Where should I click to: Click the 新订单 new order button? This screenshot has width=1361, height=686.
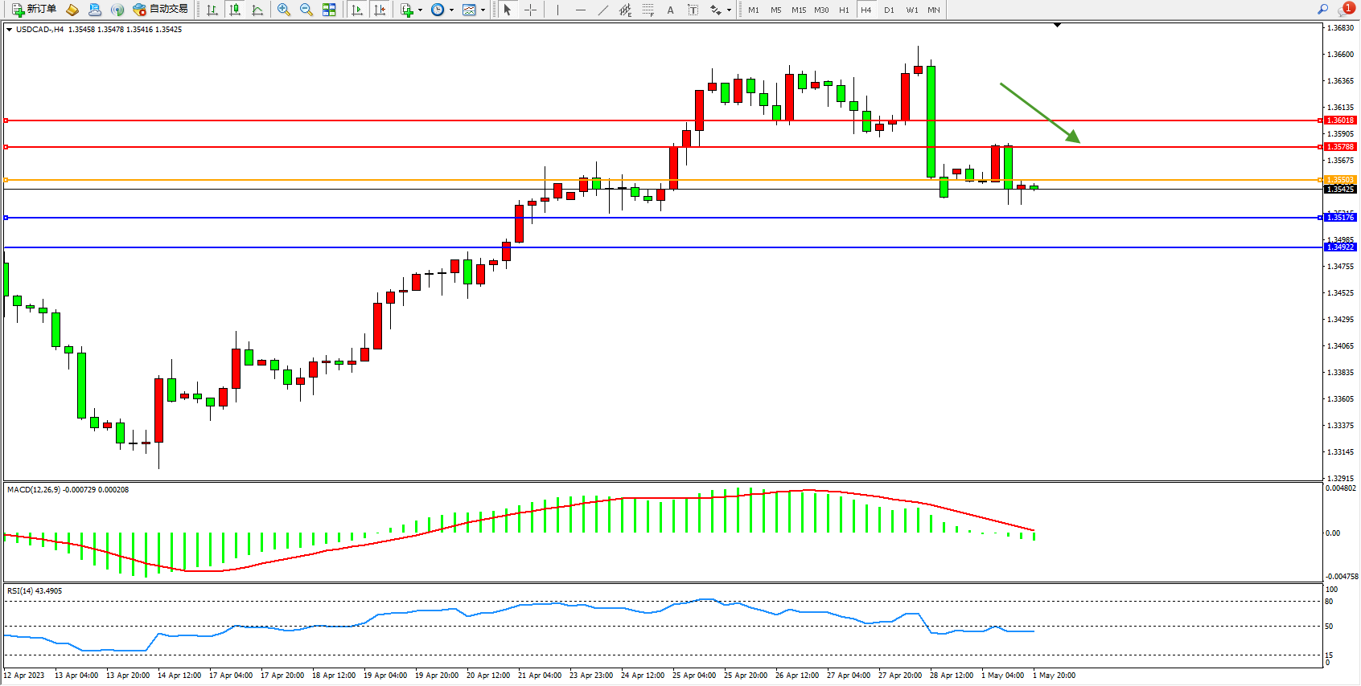34,10
